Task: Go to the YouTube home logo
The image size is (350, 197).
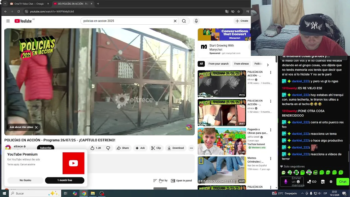Action: (x=23, y=21)
